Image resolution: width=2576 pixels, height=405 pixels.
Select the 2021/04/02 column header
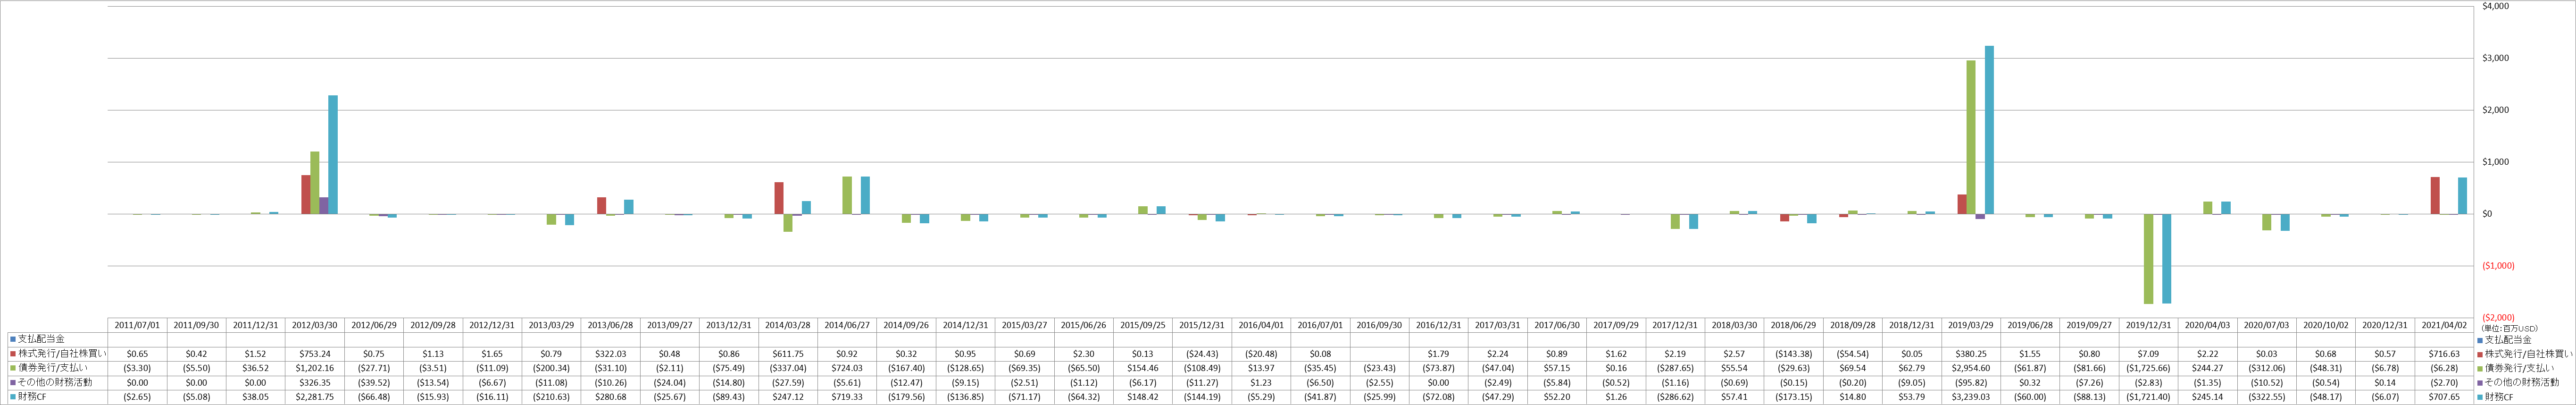pos(2445,325)
